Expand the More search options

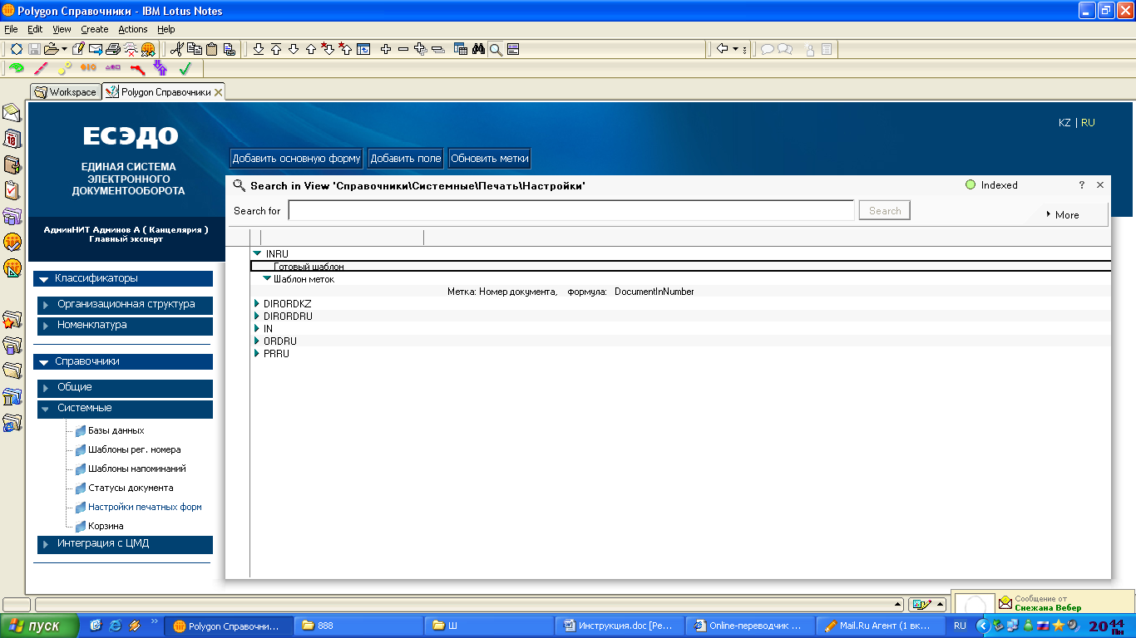(x=1062, y=214)
